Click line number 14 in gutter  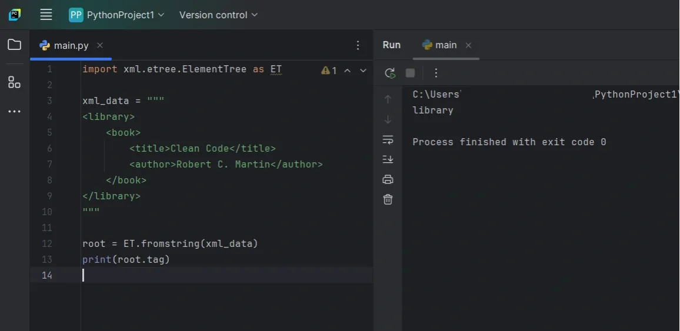[x=47, y=276]
